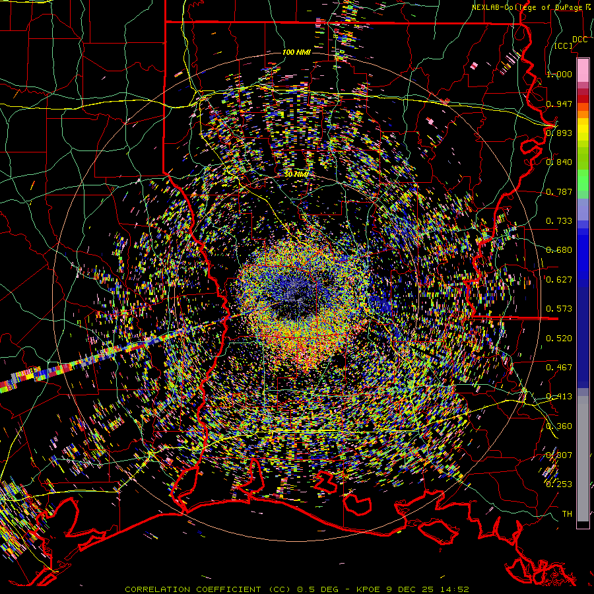Click the 0.307 legend value

(x=559, y=455)
